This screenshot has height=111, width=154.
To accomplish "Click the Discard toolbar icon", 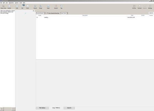I will click(x=56, y=7).
